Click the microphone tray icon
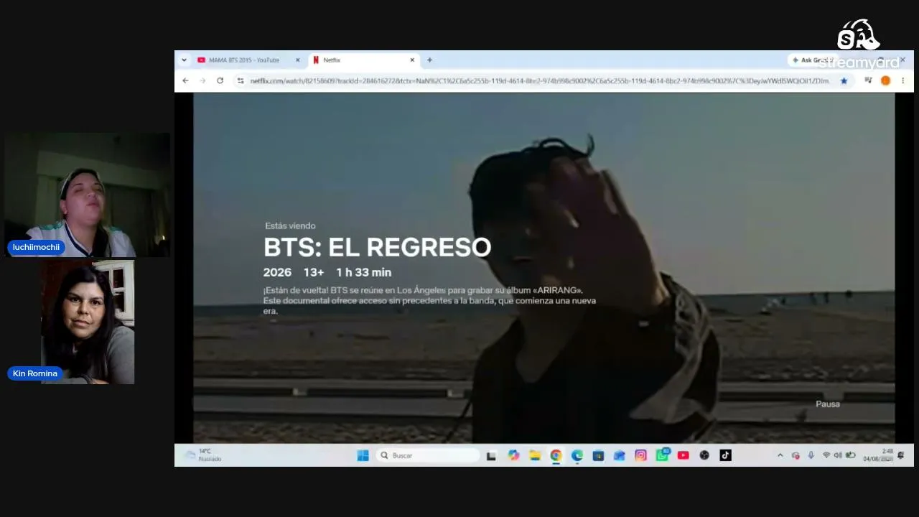This screenshot has width=919, height=517. (x=811, y=455)
